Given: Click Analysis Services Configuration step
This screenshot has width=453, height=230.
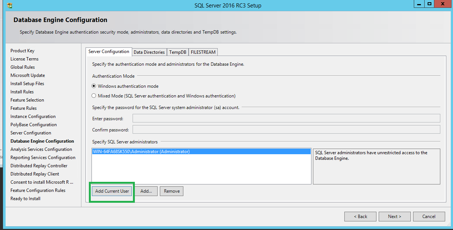Looking at the screenshot, I should [x=41, y=149].
